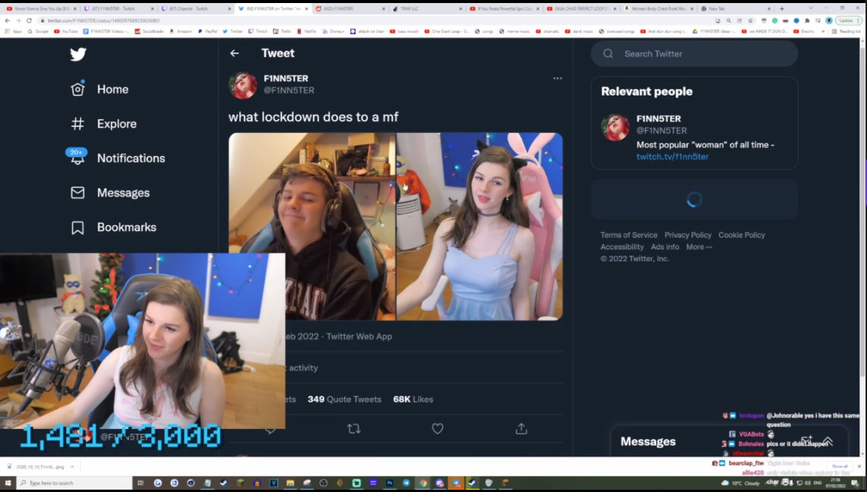Open the downloaded file's chevron menu
Screen dimensions: 867x492
[x=72, y=467]
